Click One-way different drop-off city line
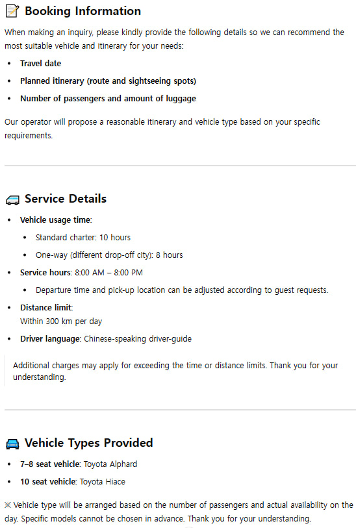 [x=109, y=255]
